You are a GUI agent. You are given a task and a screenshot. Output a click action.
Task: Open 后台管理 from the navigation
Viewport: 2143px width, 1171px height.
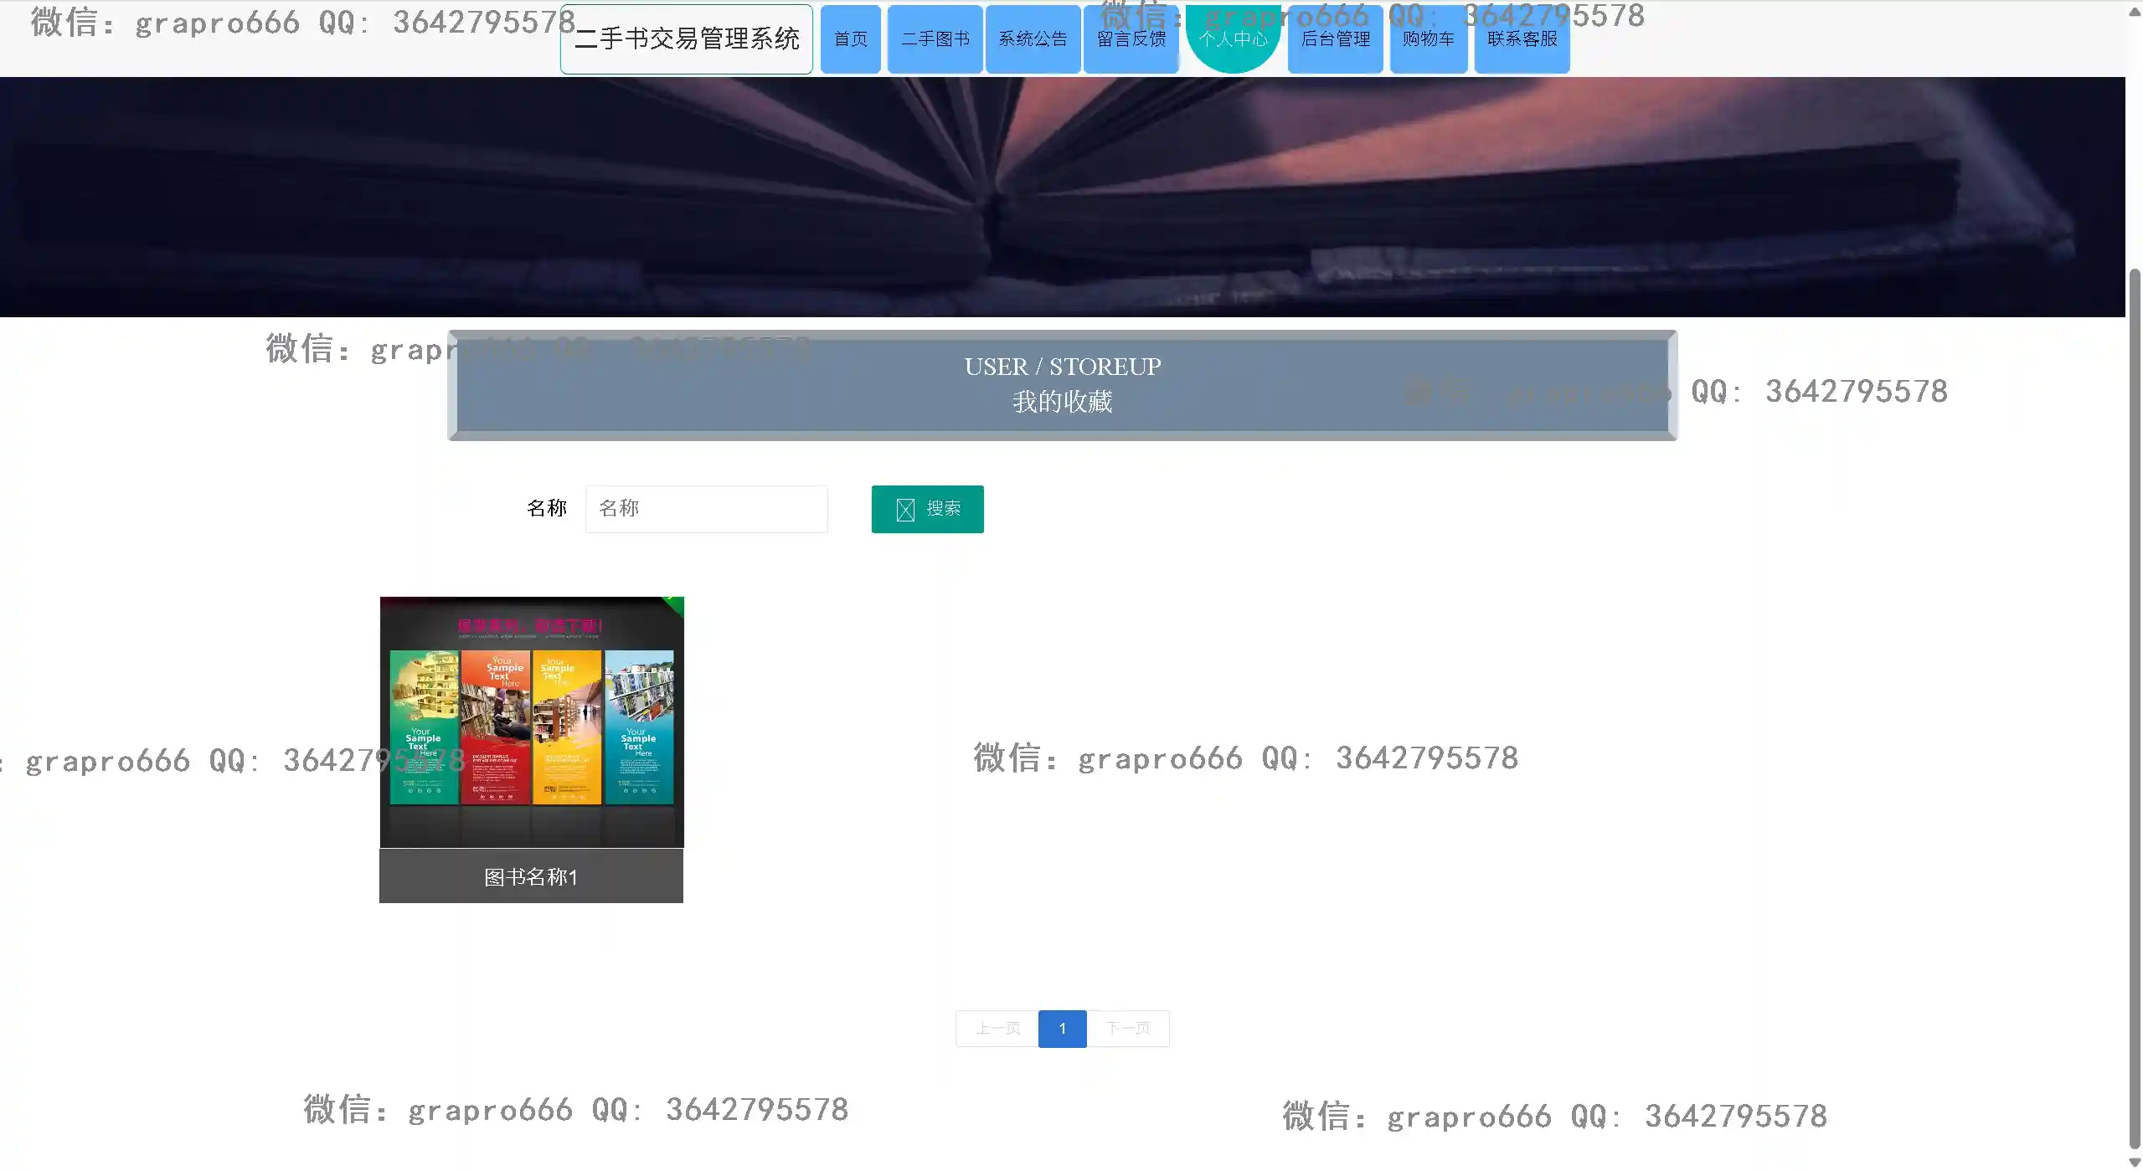coord(1335,39)
